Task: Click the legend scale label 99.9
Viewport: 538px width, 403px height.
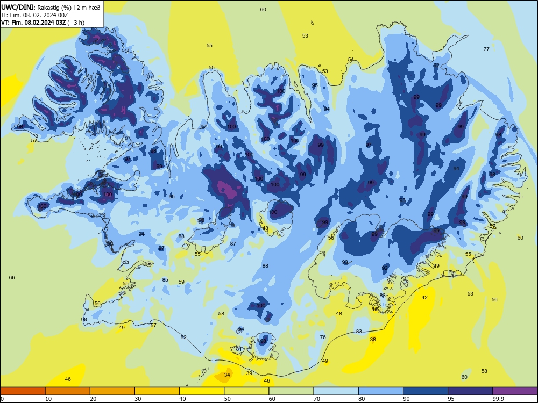Action: 498,399
